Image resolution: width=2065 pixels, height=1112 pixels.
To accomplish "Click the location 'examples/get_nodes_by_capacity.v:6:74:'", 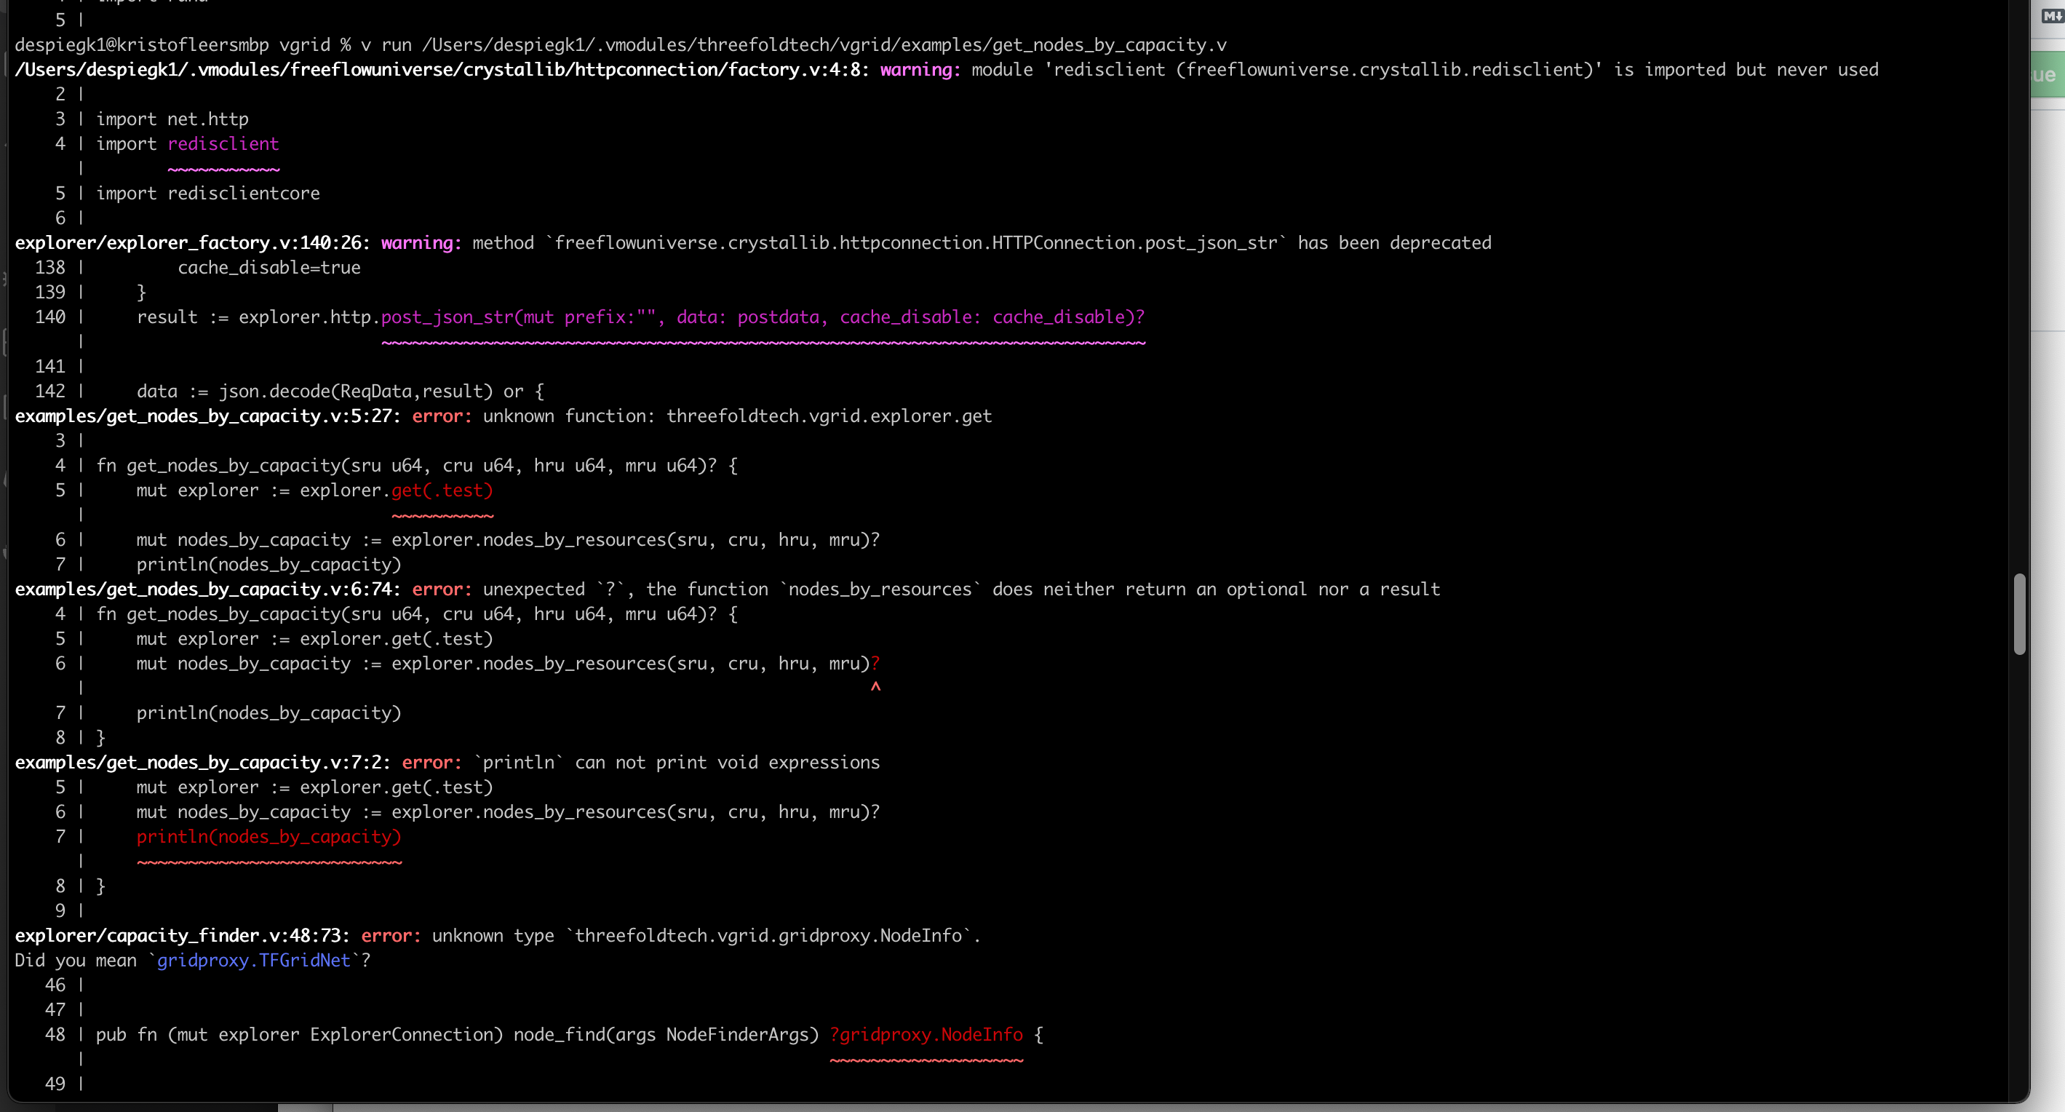I will [x=207, y=589].
